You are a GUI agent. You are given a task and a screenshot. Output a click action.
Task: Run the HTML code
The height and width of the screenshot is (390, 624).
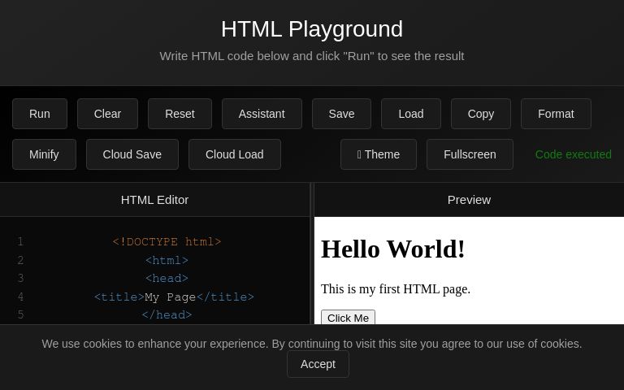pos(40,114)
